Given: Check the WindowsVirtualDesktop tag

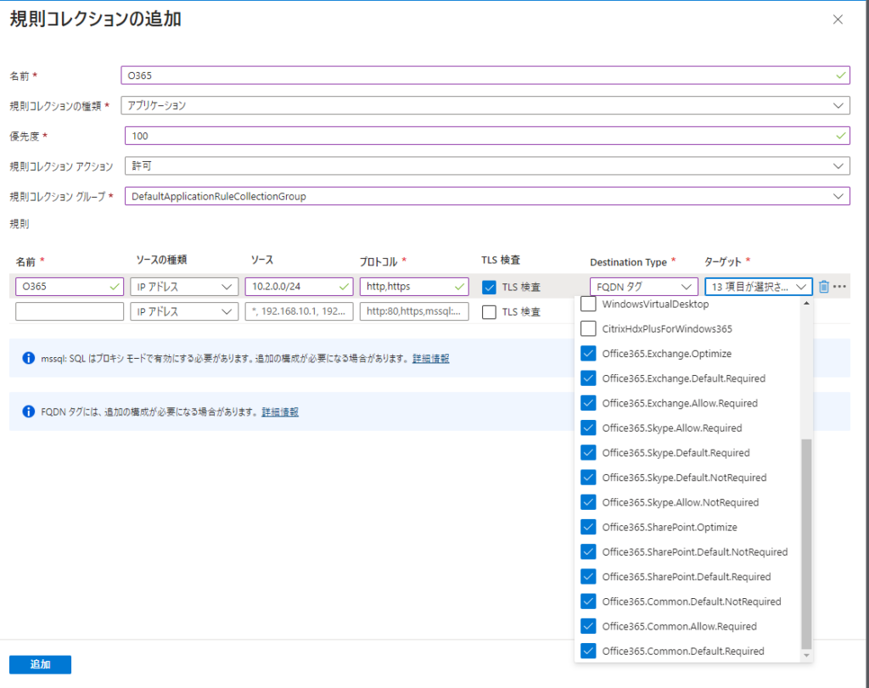Looking at the screenshot, I should tap(588, 304).
